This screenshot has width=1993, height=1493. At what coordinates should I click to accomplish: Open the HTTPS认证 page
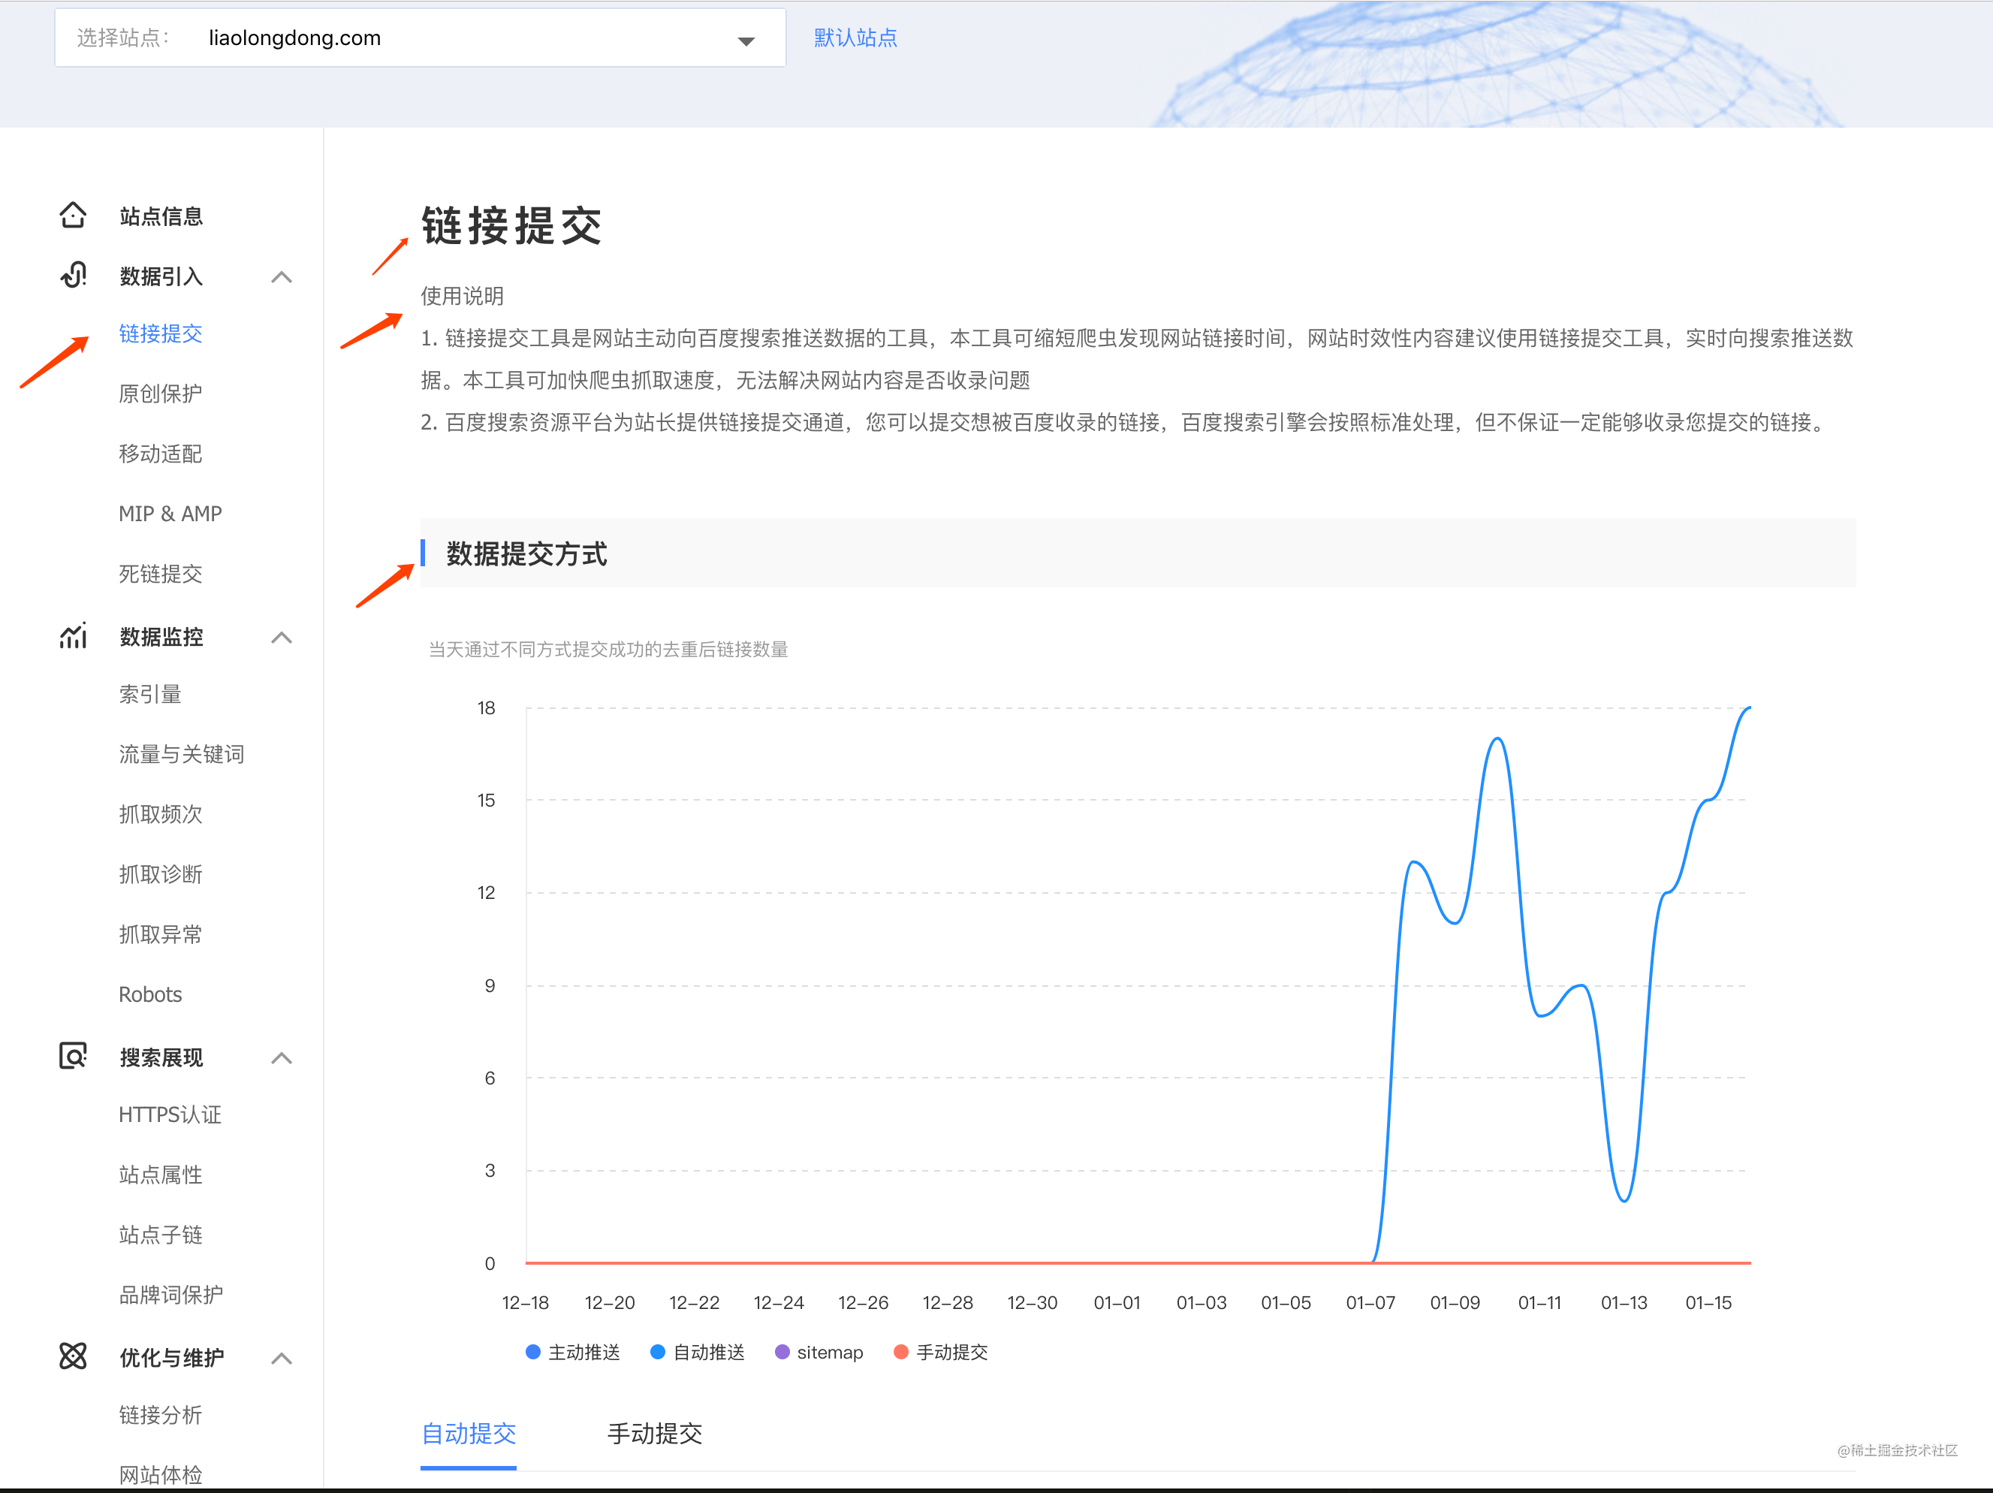click(170, 1114)
